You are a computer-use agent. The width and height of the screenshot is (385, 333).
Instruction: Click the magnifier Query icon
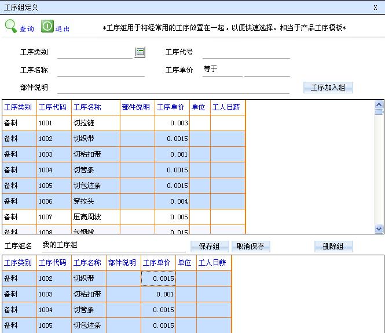[x=11, y=27]
